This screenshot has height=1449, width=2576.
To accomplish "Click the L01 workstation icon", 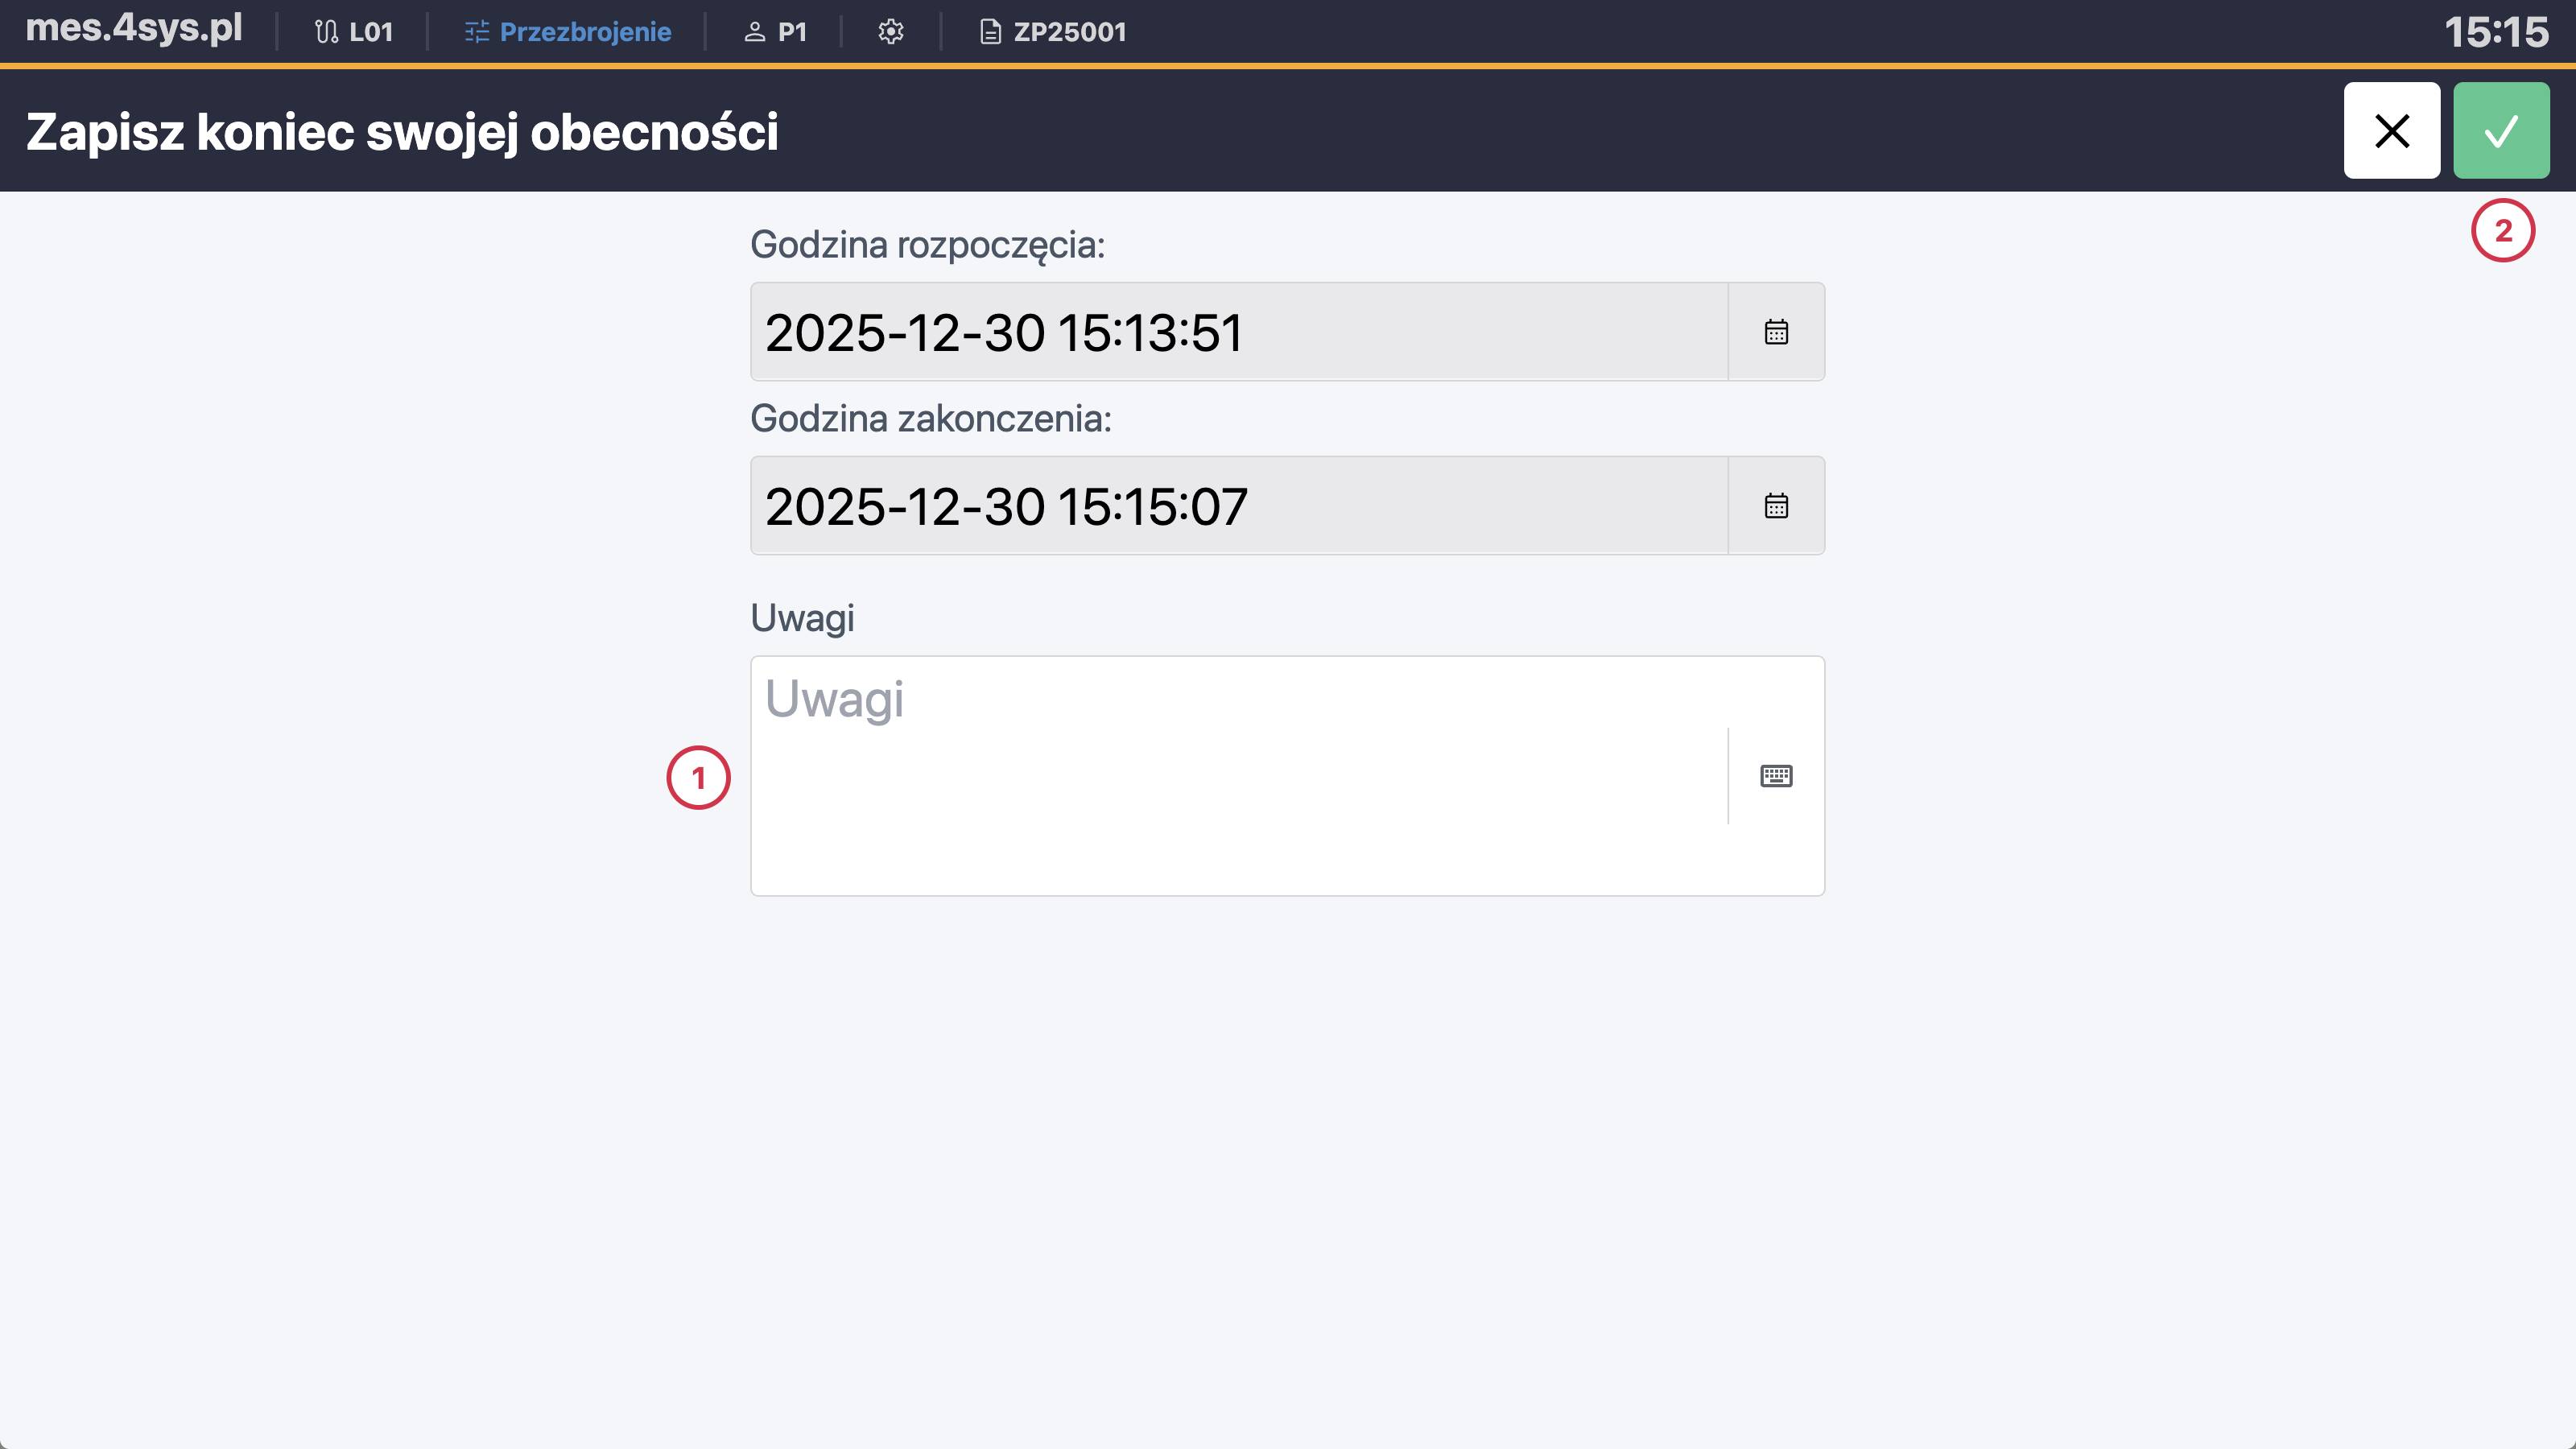I will coord(327,31).
